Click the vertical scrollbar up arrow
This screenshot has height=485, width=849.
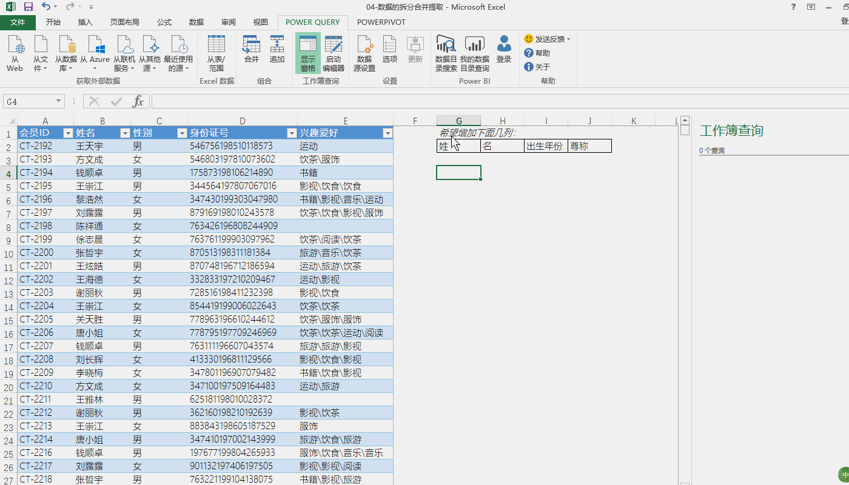click(x=685, y=120)
